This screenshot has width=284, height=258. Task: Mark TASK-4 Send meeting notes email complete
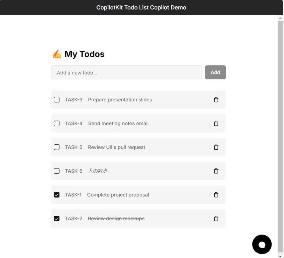(x=57, y=123)
